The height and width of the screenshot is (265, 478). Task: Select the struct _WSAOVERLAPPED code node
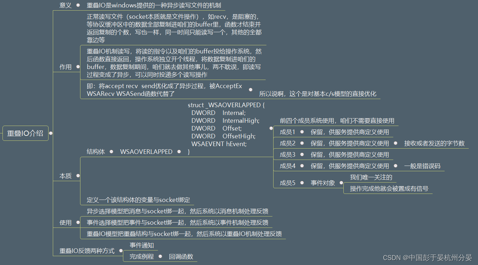pyautogui.click(x=226, y=128)
